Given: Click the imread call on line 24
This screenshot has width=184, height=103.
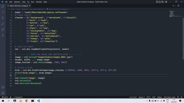Looking at the screenshot, I should pos(32,57).
